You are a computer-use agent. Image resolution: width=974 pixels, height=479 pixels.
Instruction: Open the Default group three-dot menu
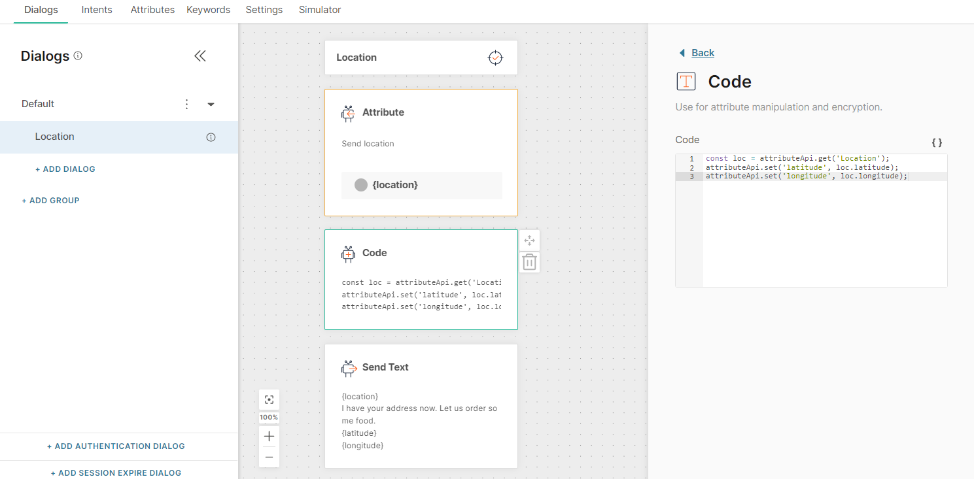coord(187,104)
